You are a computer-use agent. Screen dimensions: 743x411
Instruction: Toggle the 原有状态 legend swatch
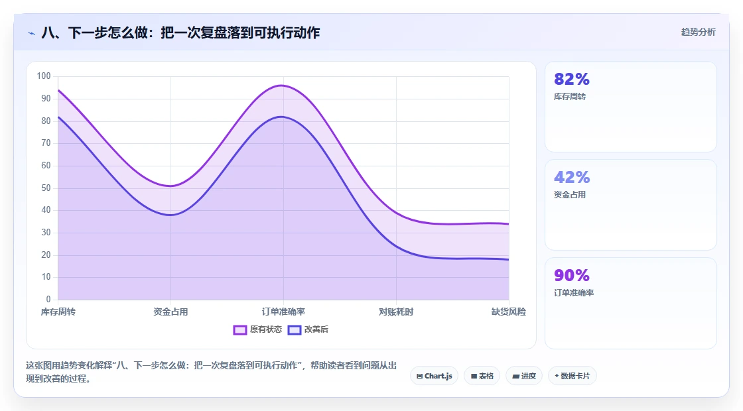[239, 330]
